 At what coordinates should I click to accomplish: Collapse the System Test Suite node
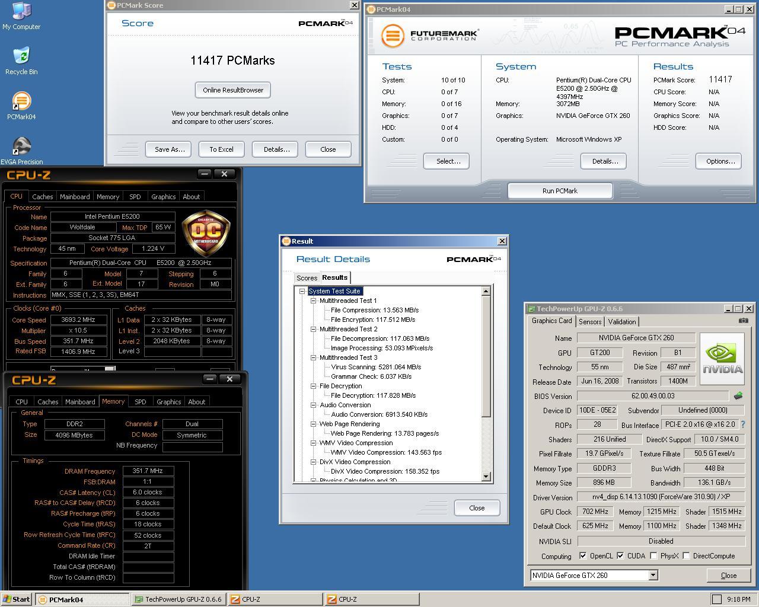pos(302,291)
